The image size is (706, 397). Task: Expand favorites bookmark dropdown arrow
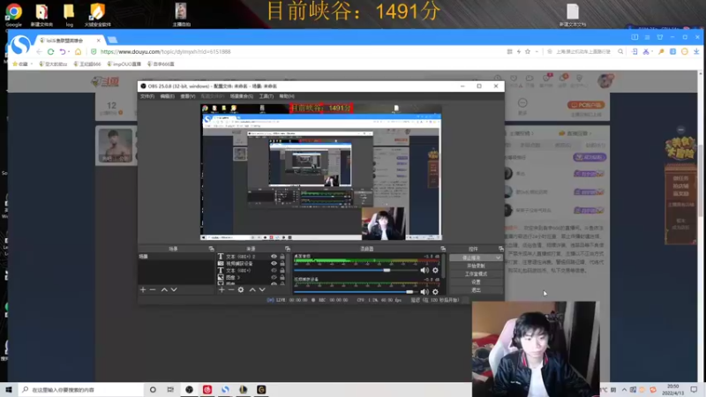[32, 64]
